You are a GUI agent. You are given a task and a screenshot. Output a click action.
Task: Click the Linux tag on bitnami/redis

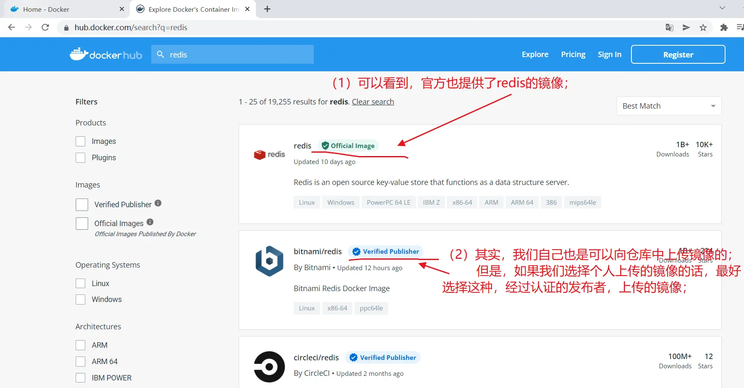tap(307, 308)
